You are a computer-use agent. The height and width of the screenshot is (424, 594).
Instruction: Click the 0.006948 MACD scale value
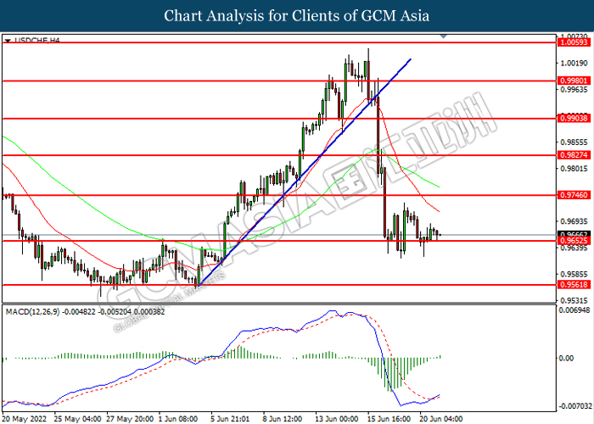tap(575, 310)
